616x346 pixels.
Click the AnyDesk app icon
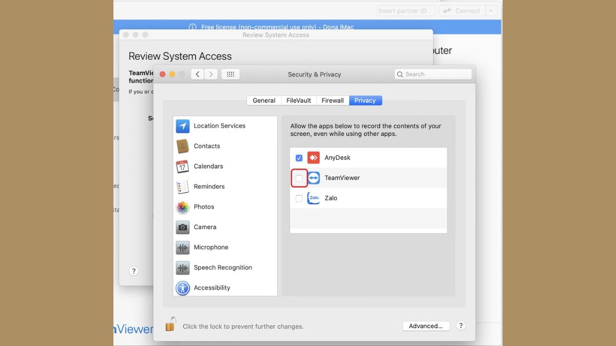(314, 158)
